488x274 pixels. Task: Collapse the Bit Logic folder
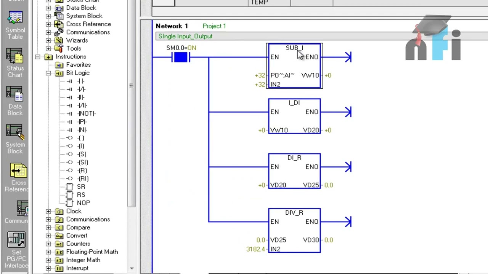click(48, 73)
